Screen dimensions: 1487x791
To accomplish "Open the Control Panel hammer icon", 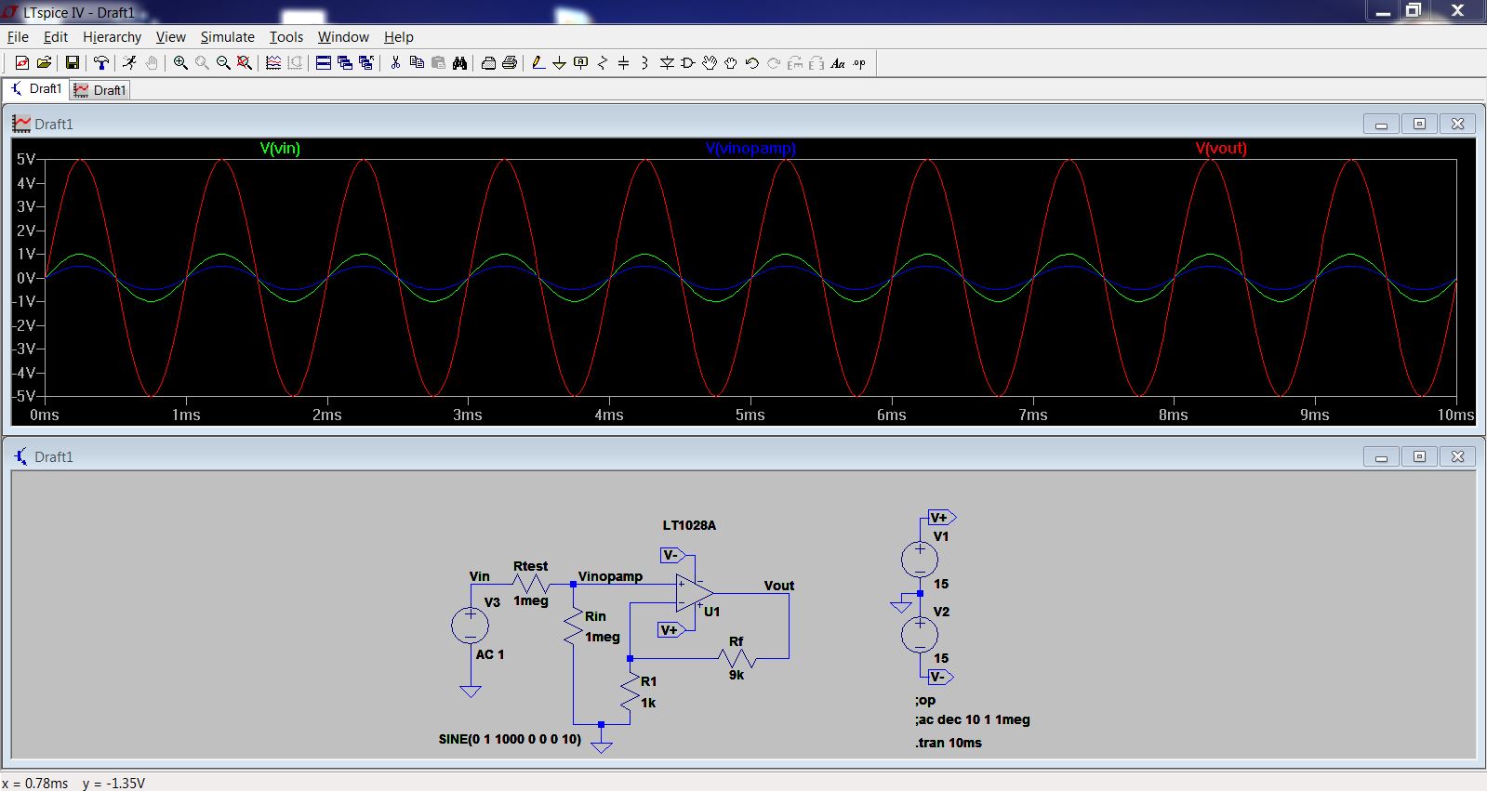I will click(101, 63).
